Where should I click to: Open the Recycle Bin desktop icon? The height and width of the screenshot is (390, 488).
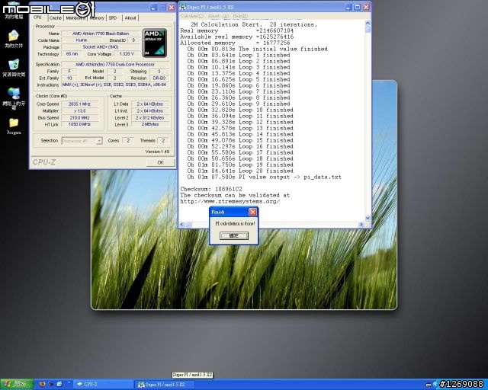click(14, 68)
